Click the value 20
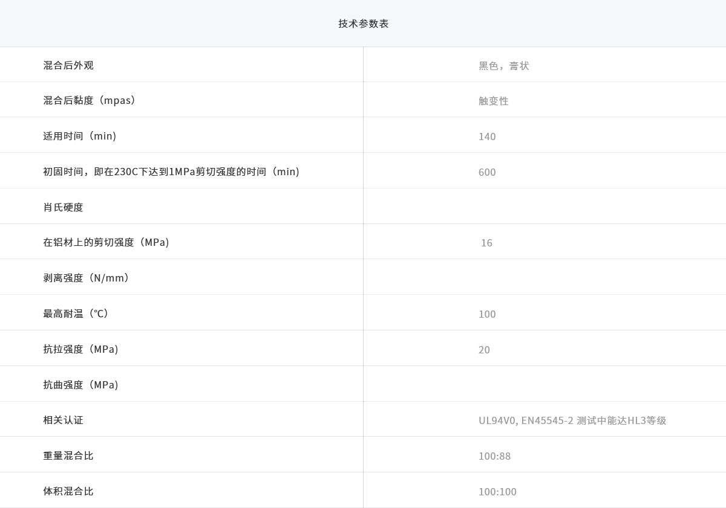The height and width of the screenshot is (508, 726). coord(484,350)
